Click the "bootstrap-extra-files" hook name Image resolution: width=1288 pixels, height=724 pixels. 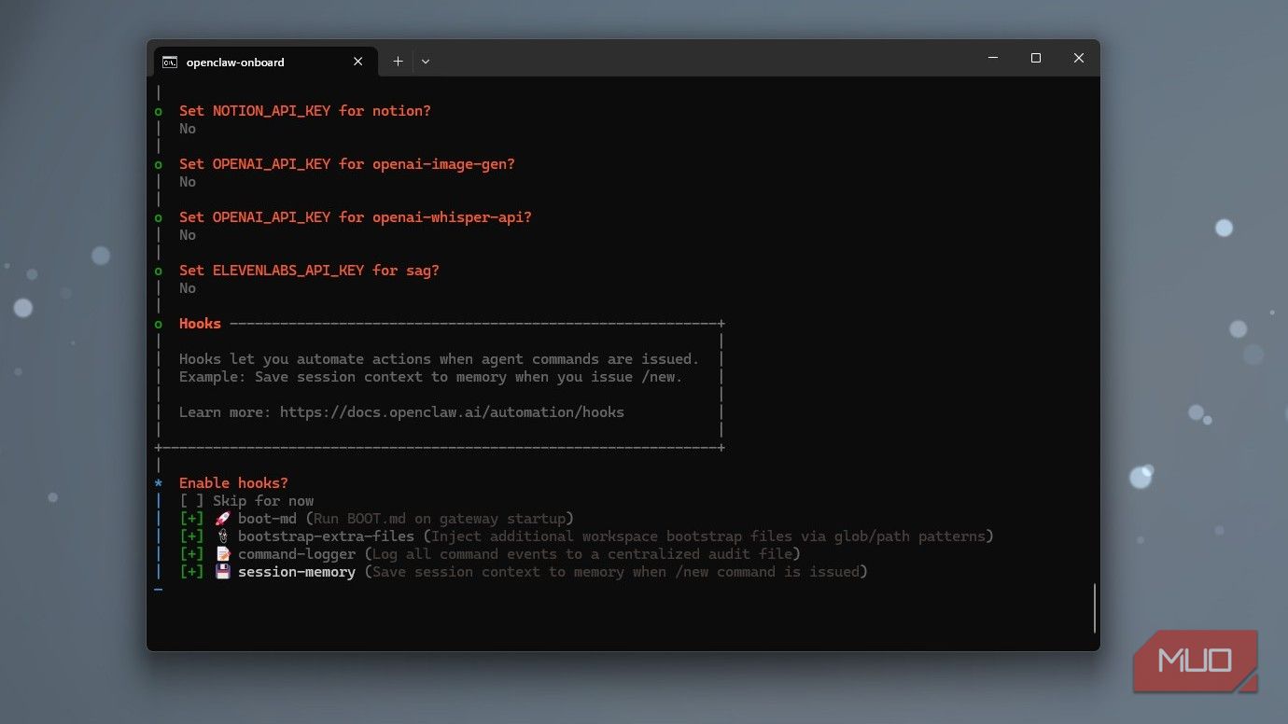coord(326,536)
